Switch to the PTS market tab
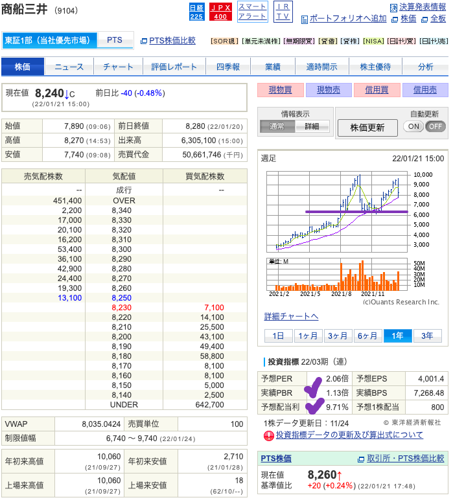 pyautogui.click(x=115, y=40)
